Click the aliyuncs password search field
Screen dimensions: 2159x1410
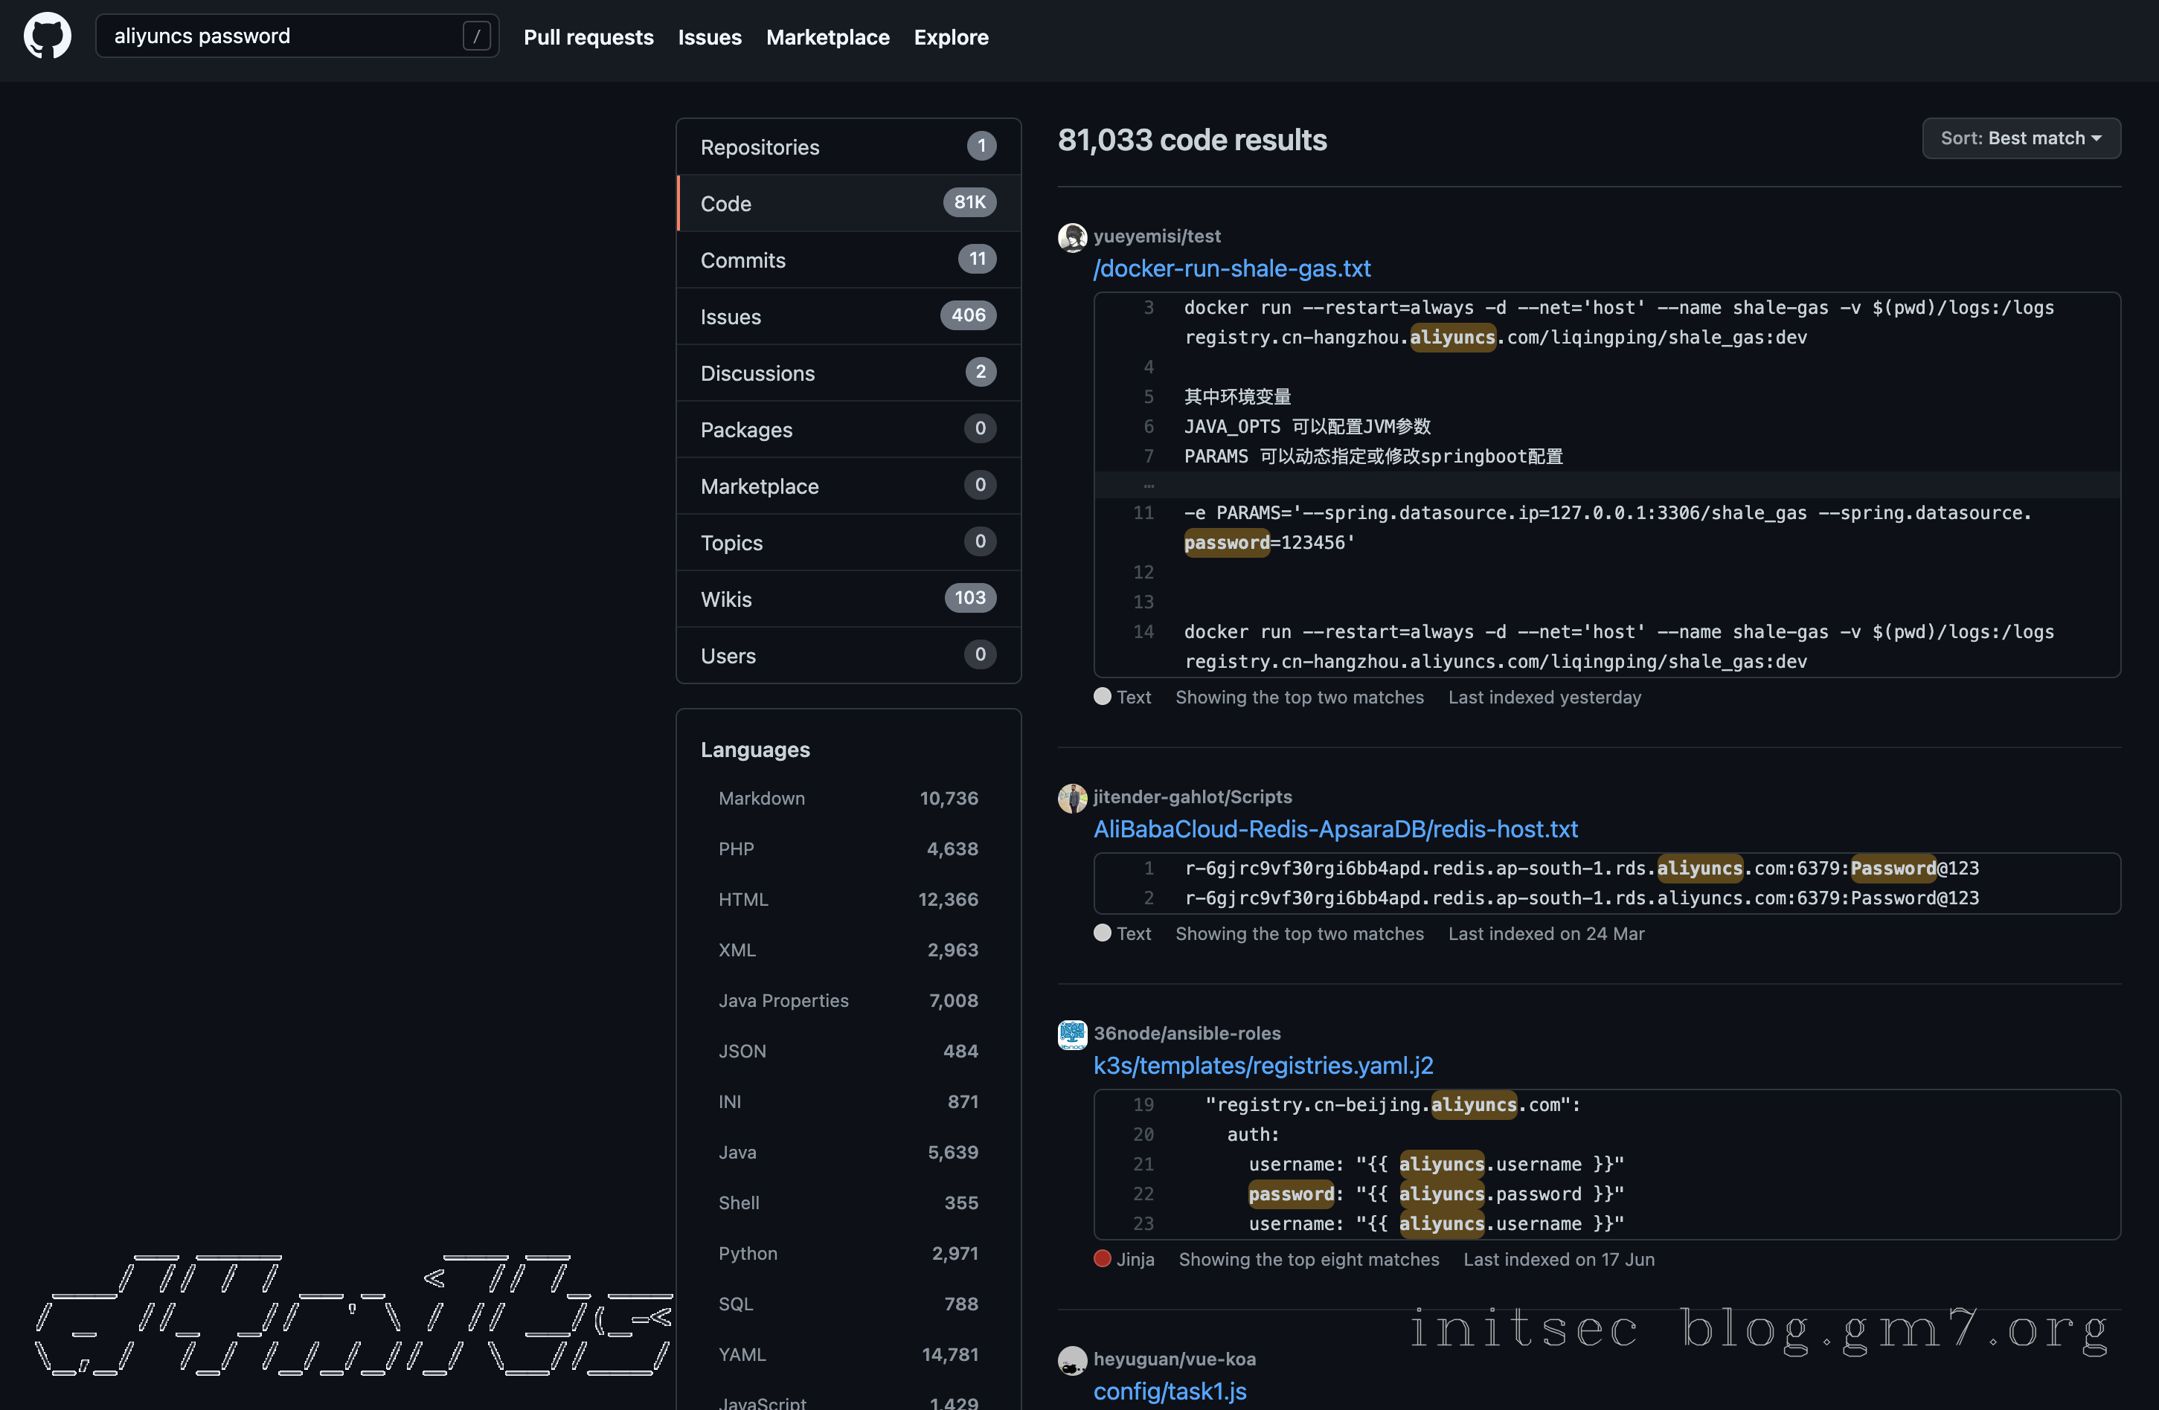coord(281,36)
